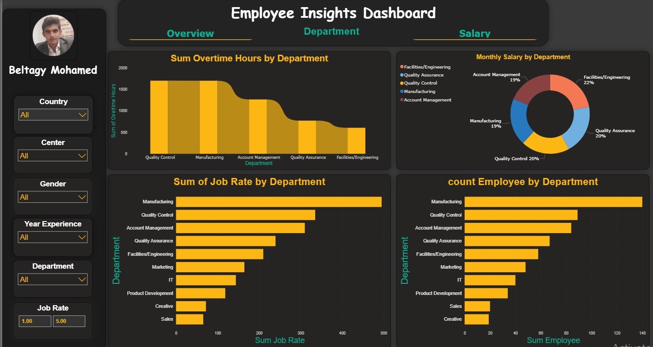Click the Marketing bar in count Employee chart

495,267
